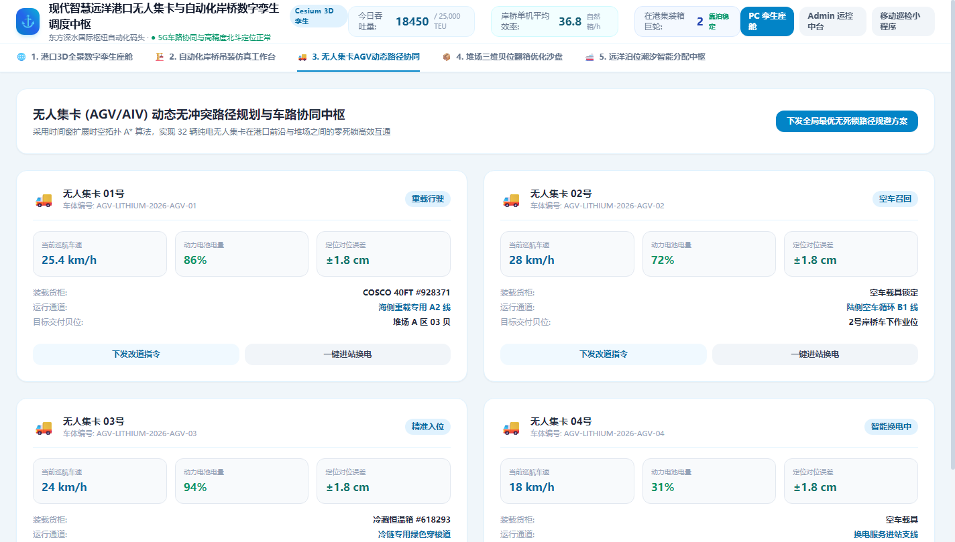The height and width of the screenshot is (542, 955).
Task: Click 一键进站换电 for 无人集卡 02号
Action: (815, 354)
